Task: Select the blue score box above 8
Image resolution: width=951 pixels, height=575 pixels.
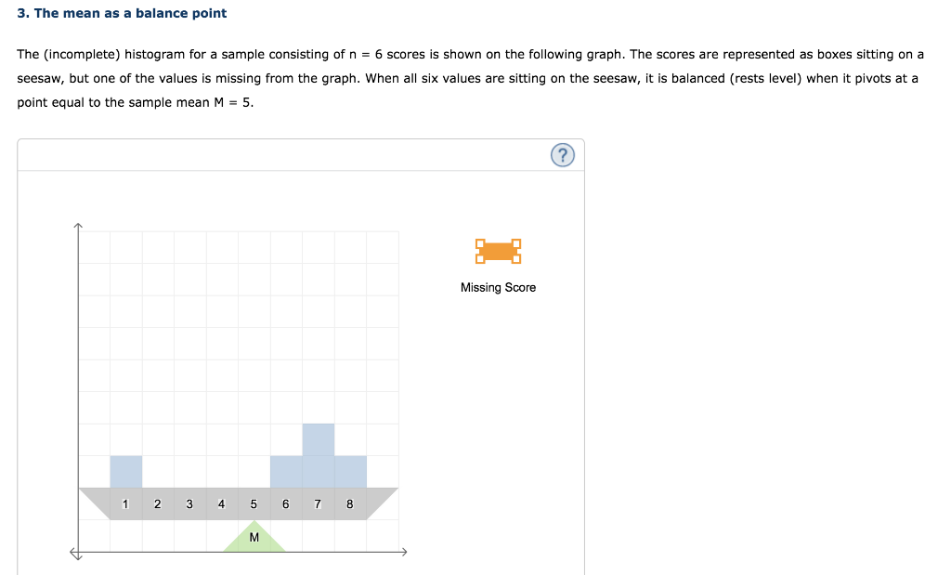Action: tap(348, 471)
